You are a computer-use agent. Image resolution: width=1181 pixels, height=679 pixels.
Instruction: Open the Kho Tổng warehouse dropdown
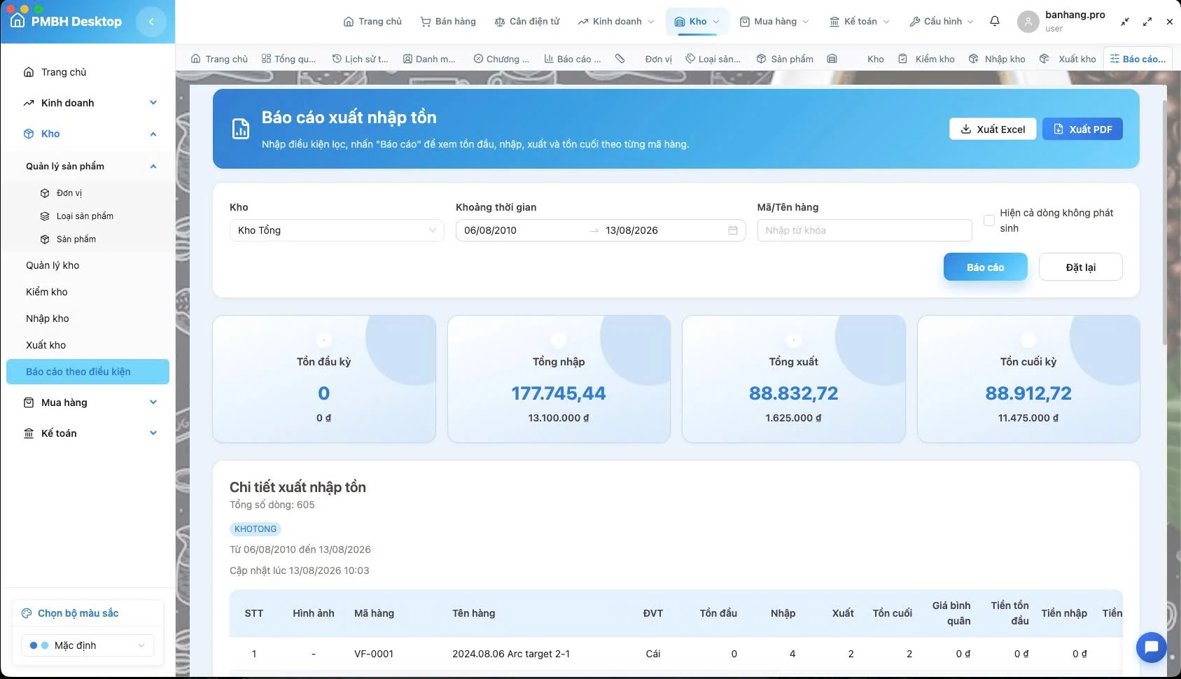pos(337,230)
